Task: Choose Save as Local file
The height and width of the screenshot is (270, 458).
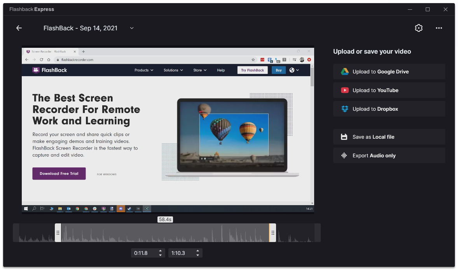Action: [x=389, y=137]
